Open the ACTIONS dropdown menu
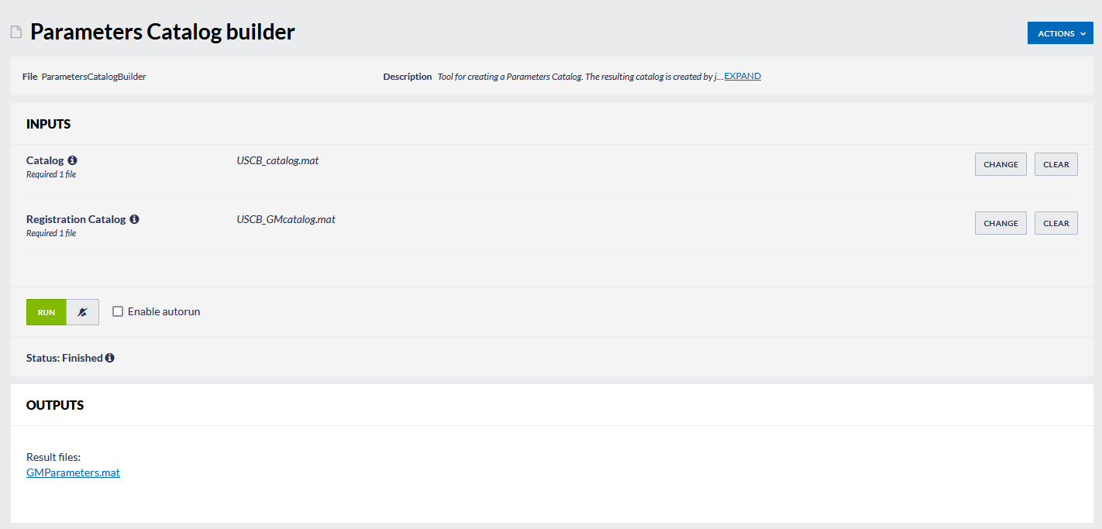Screen dimensions: 1102x529 pyautogui.click(x=1060, y=33)
